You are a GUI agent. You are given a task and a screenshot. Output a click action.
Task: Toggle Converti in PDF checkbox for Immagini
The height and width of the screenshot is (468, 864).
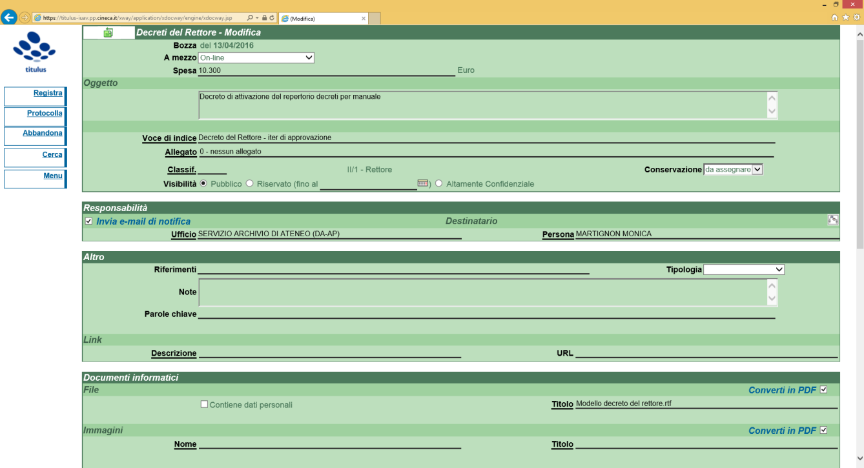click(x=823, y=430)
